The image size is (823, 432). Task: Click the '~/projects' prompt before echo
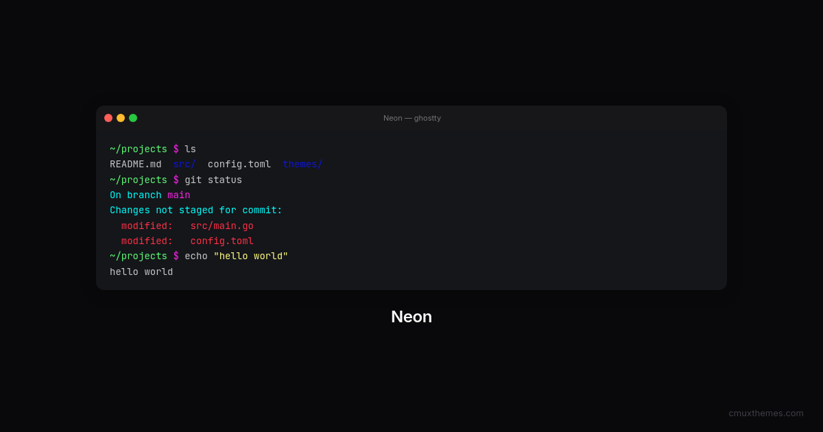tap(139, 256)
